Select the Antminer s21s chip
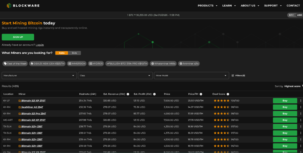 189,63
